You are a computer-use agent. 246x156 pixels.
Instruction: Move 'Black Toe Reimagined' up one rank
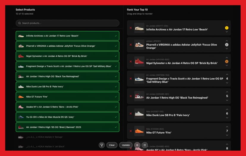[x=227, y=92]
